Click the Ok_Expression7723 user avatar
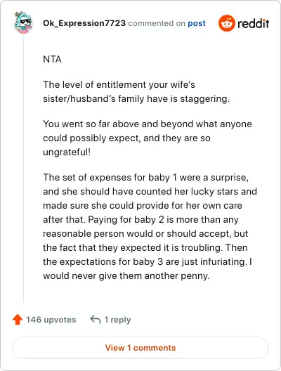 [23, 22]
